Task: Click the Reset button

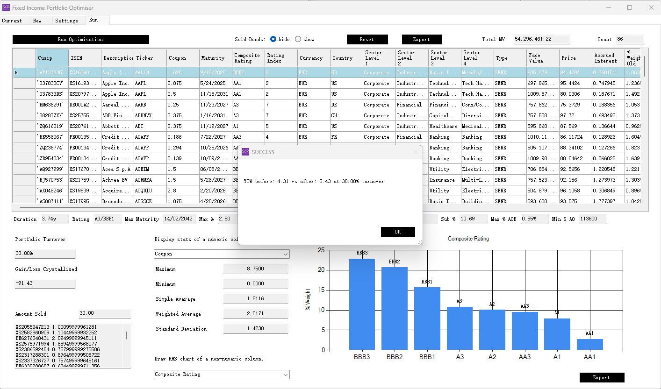Action: pyautogui.click(x=367, y=39)
